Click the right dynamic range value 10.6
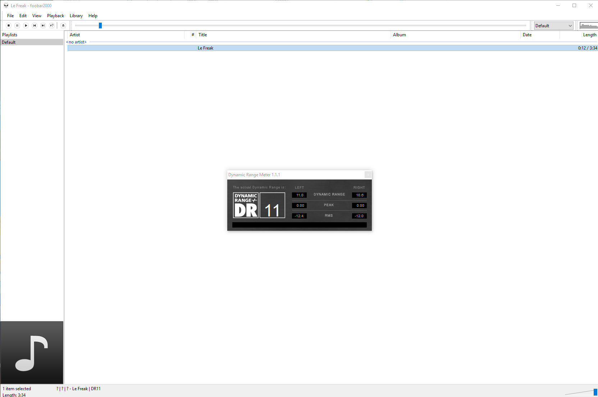 pyautogui.click(x=360, y=195)
